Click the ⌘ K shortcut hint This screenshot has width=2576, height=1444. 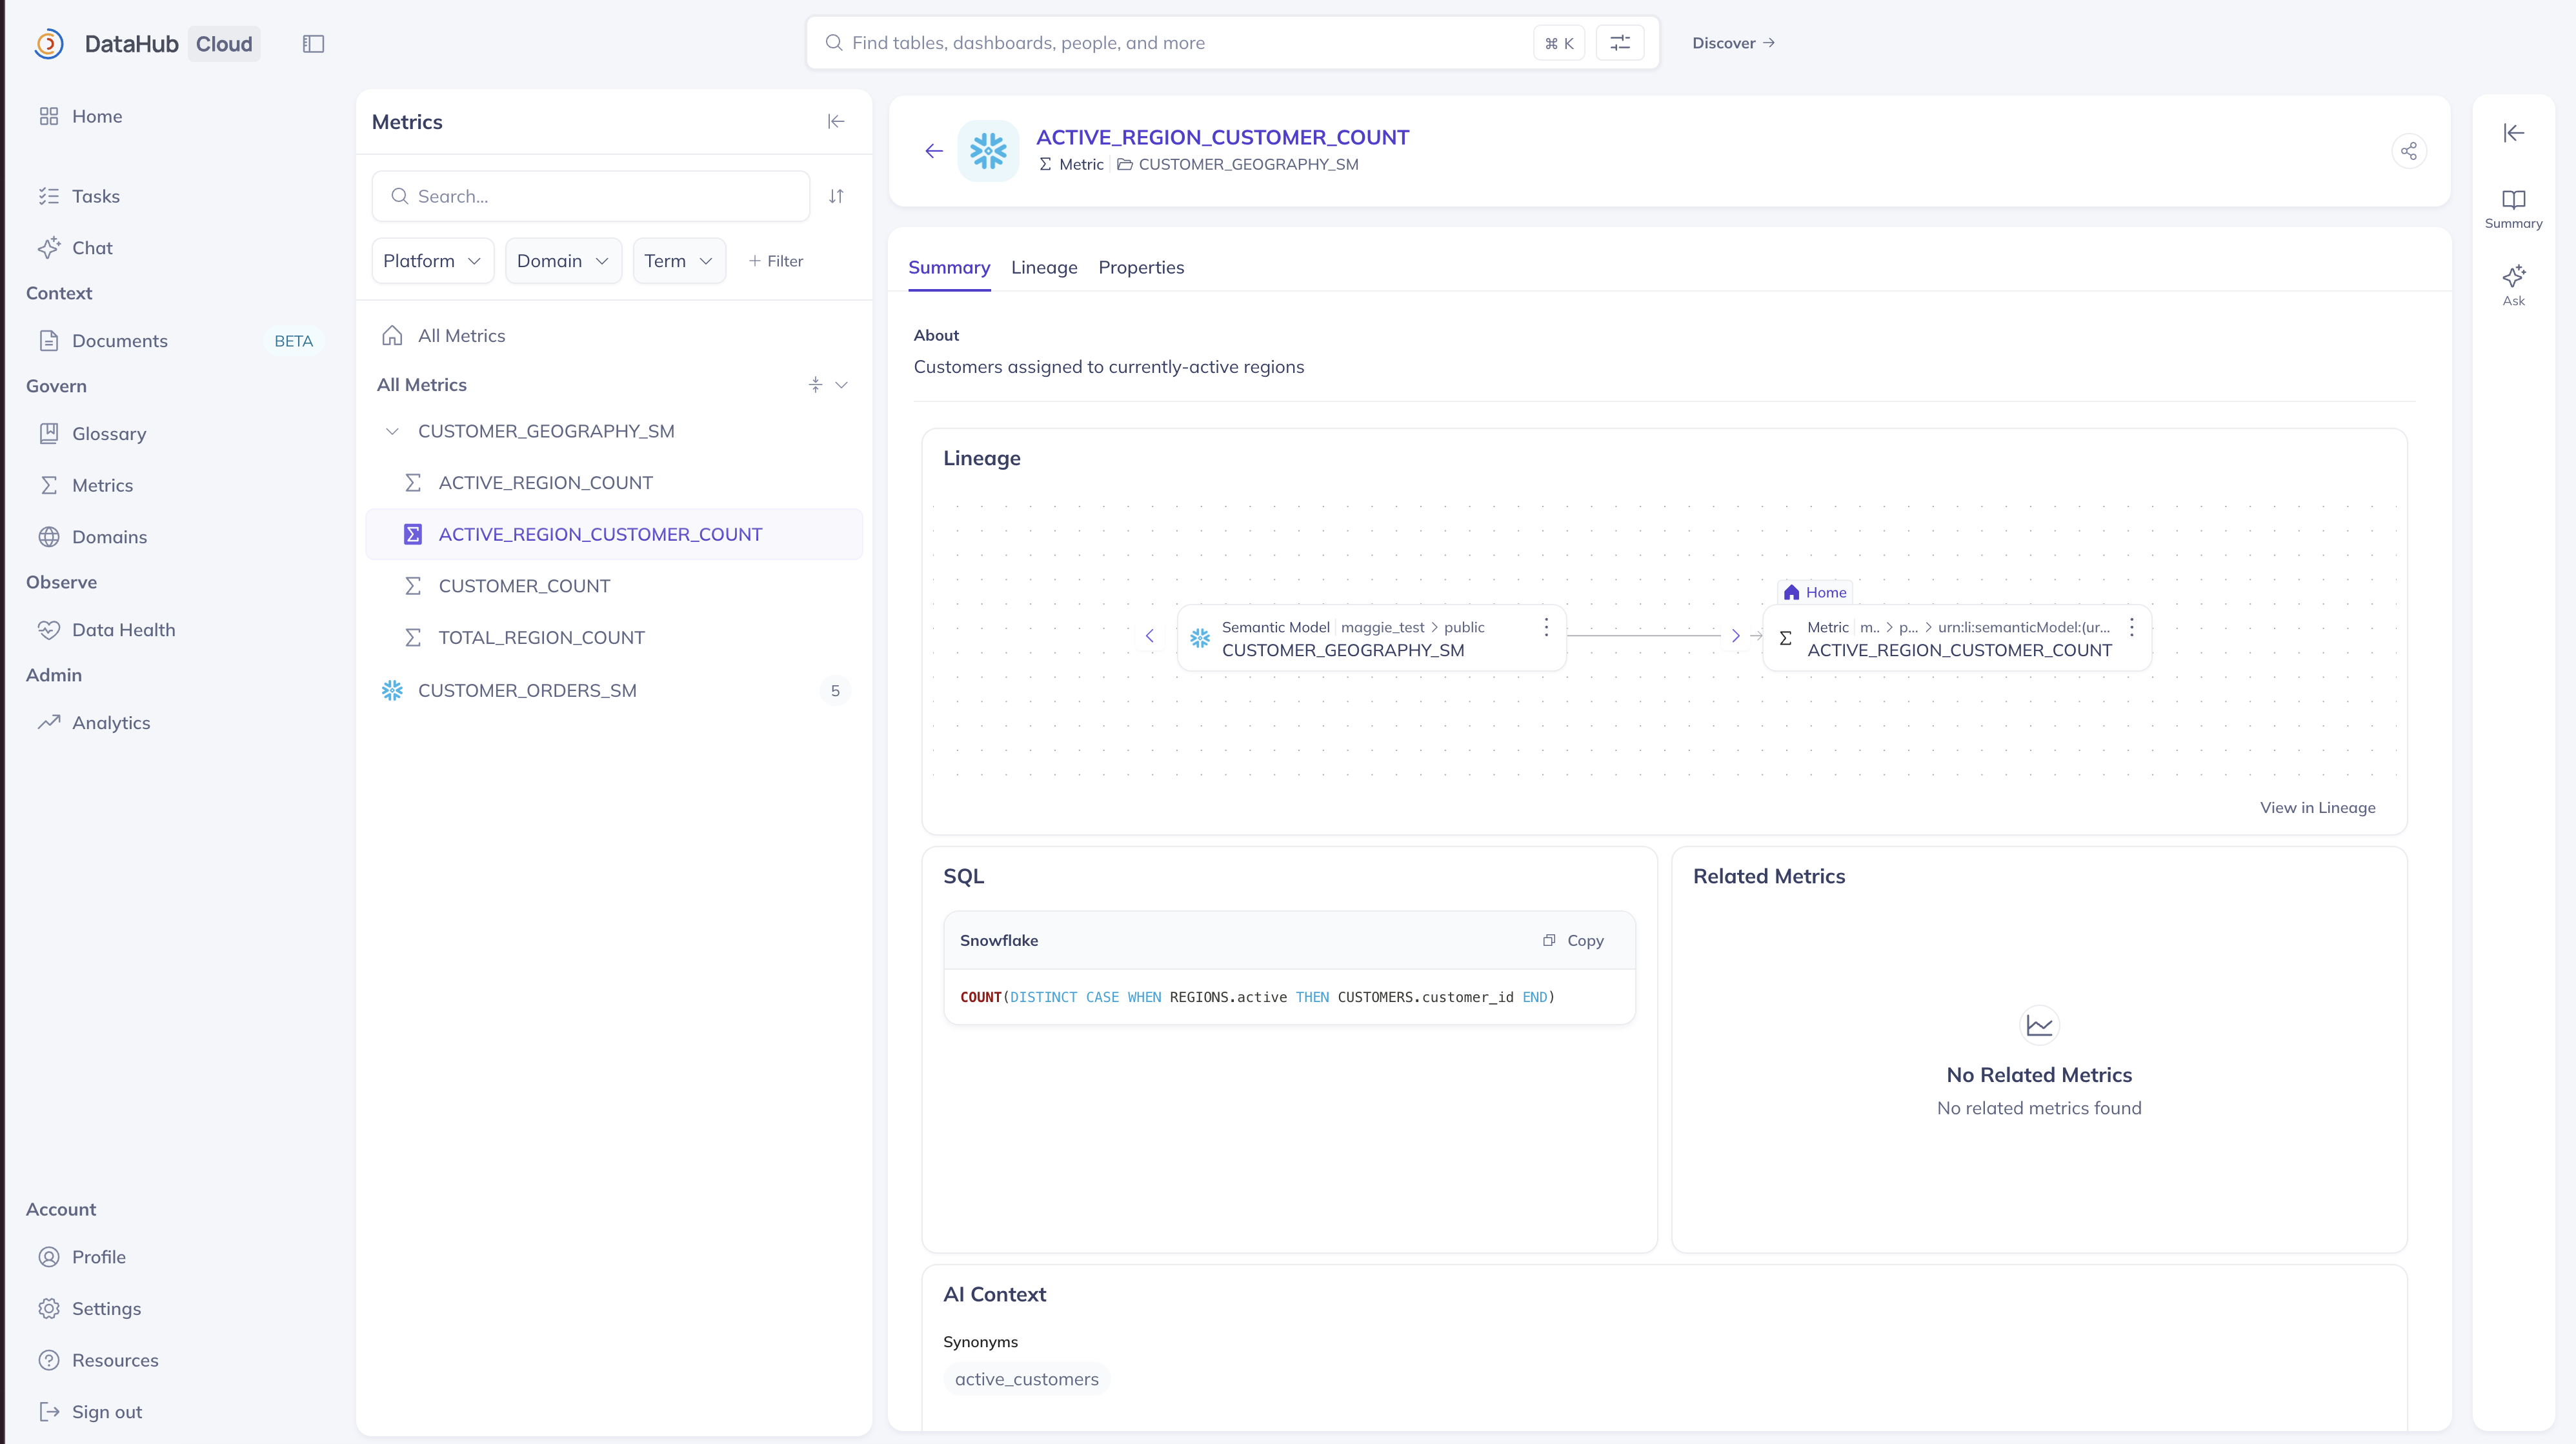[x=1559, y=43]
